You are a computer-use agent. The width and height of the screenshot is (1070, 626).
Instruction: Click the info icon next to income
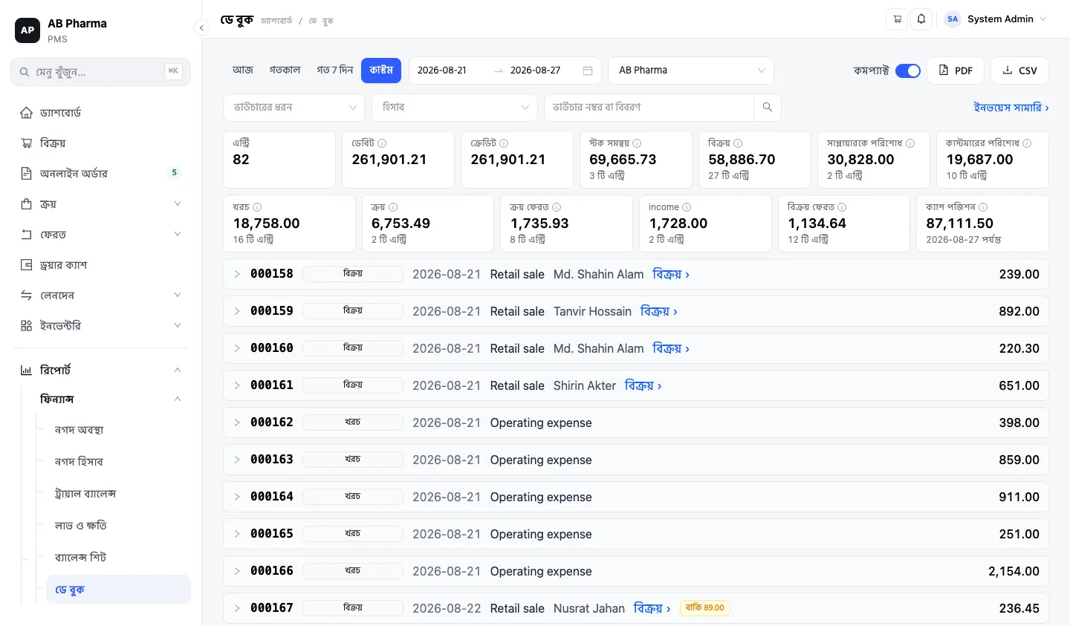click(x=687, y=207)
